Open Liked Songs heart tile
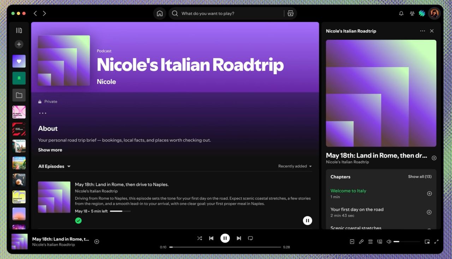452x259 pixels. click(19, 61)
